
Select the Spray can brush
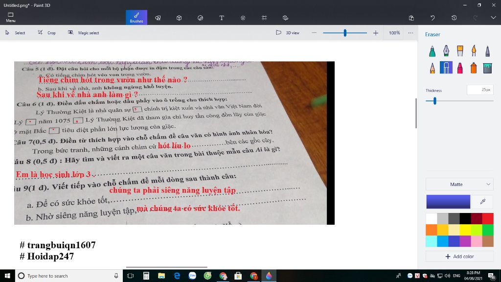point(474,68)
